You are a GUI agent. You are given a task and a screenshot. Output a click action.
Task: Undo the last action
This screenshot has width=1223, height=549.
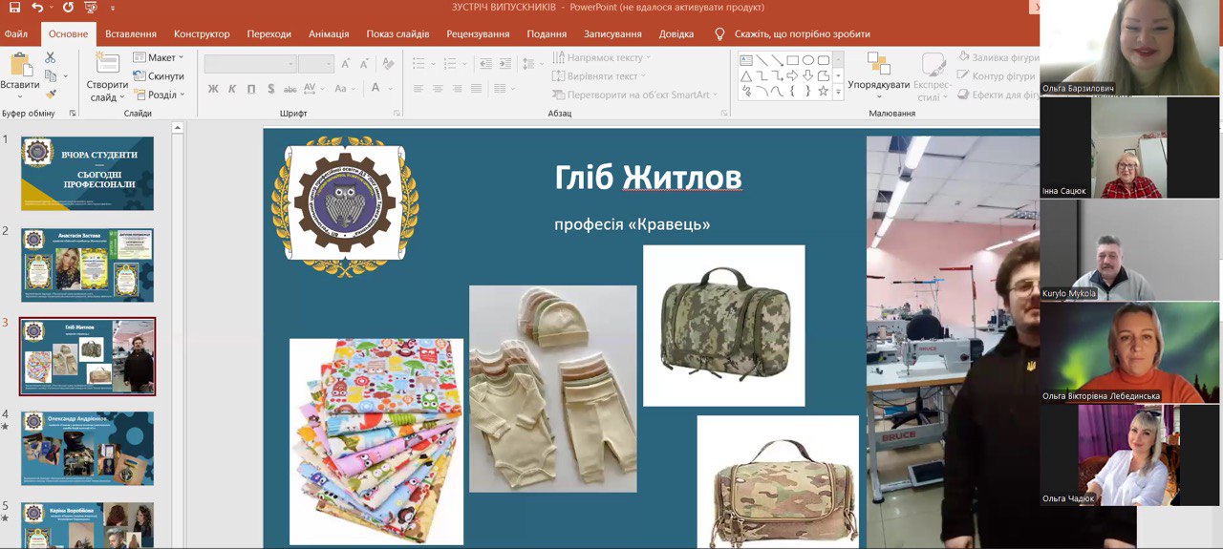tap(37, 7)
